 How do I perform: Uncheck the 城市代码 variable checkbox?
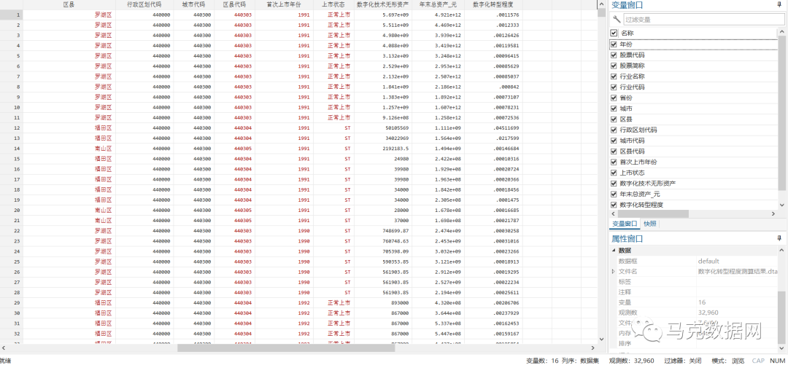[x=614, y=141]
